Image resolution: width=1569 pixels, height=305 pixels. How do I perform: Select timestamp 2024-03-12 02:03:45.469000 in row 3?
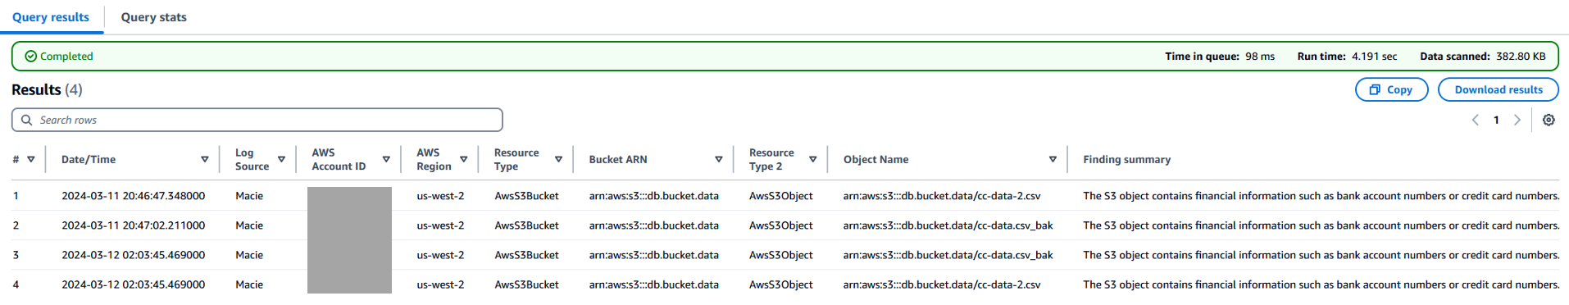[133, 255]
